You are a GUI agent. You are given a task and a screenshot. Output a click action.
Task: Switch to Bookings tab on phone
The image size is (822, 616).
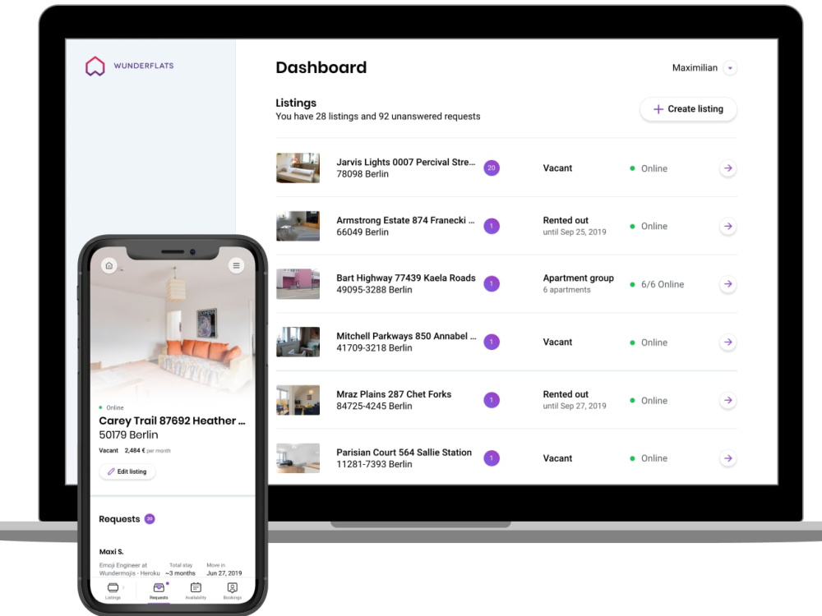[x=233, y=591]
